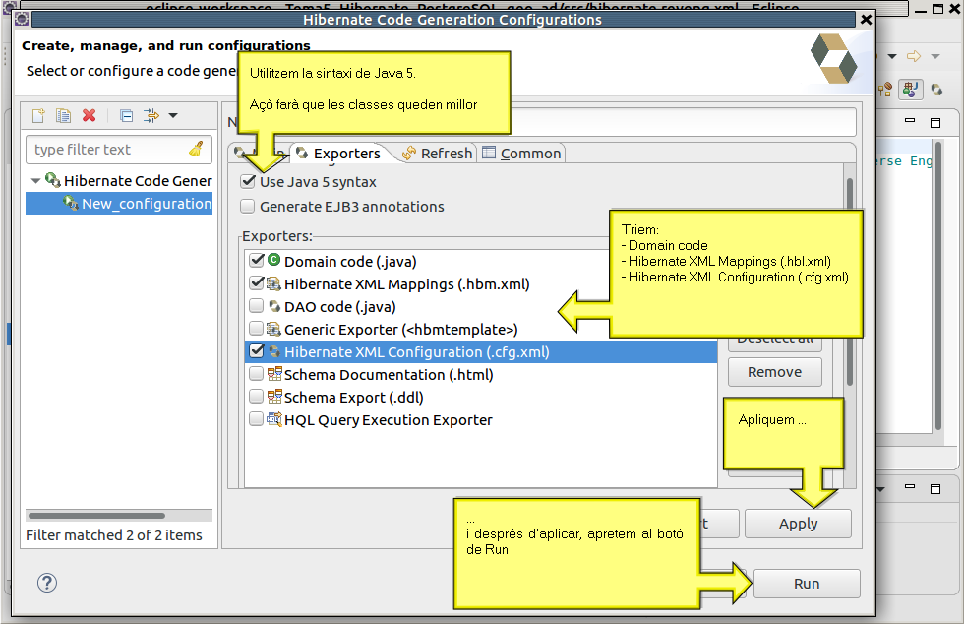Close the Hibernate configurations dialog

[866, 20]
